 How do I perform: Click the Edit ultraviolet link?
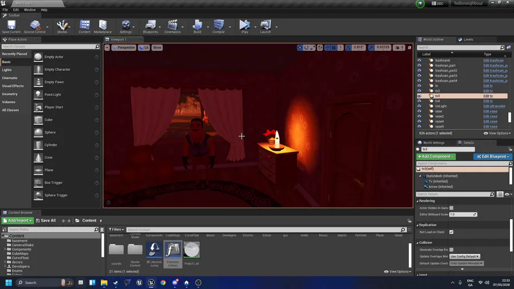click(x=494, y=106)
